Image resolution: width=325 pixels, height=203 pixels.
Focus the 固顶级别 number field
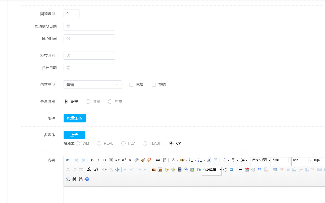[72, 14]
